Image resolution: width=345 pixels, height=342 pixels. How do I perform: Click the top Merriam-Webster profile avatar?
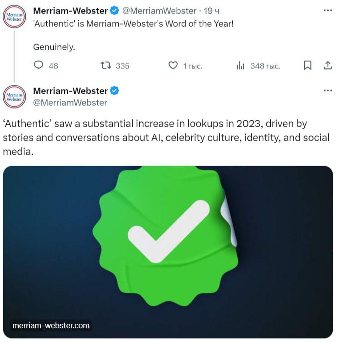point(14,16)
